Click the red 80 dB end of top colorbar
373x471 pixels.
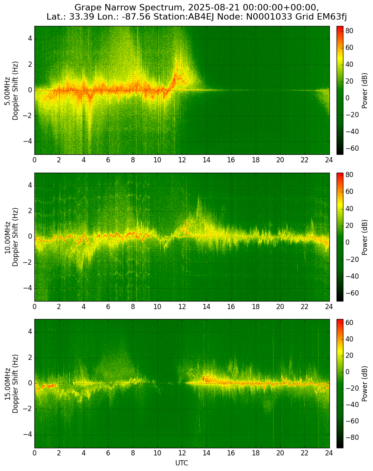(x=340, y=29)
